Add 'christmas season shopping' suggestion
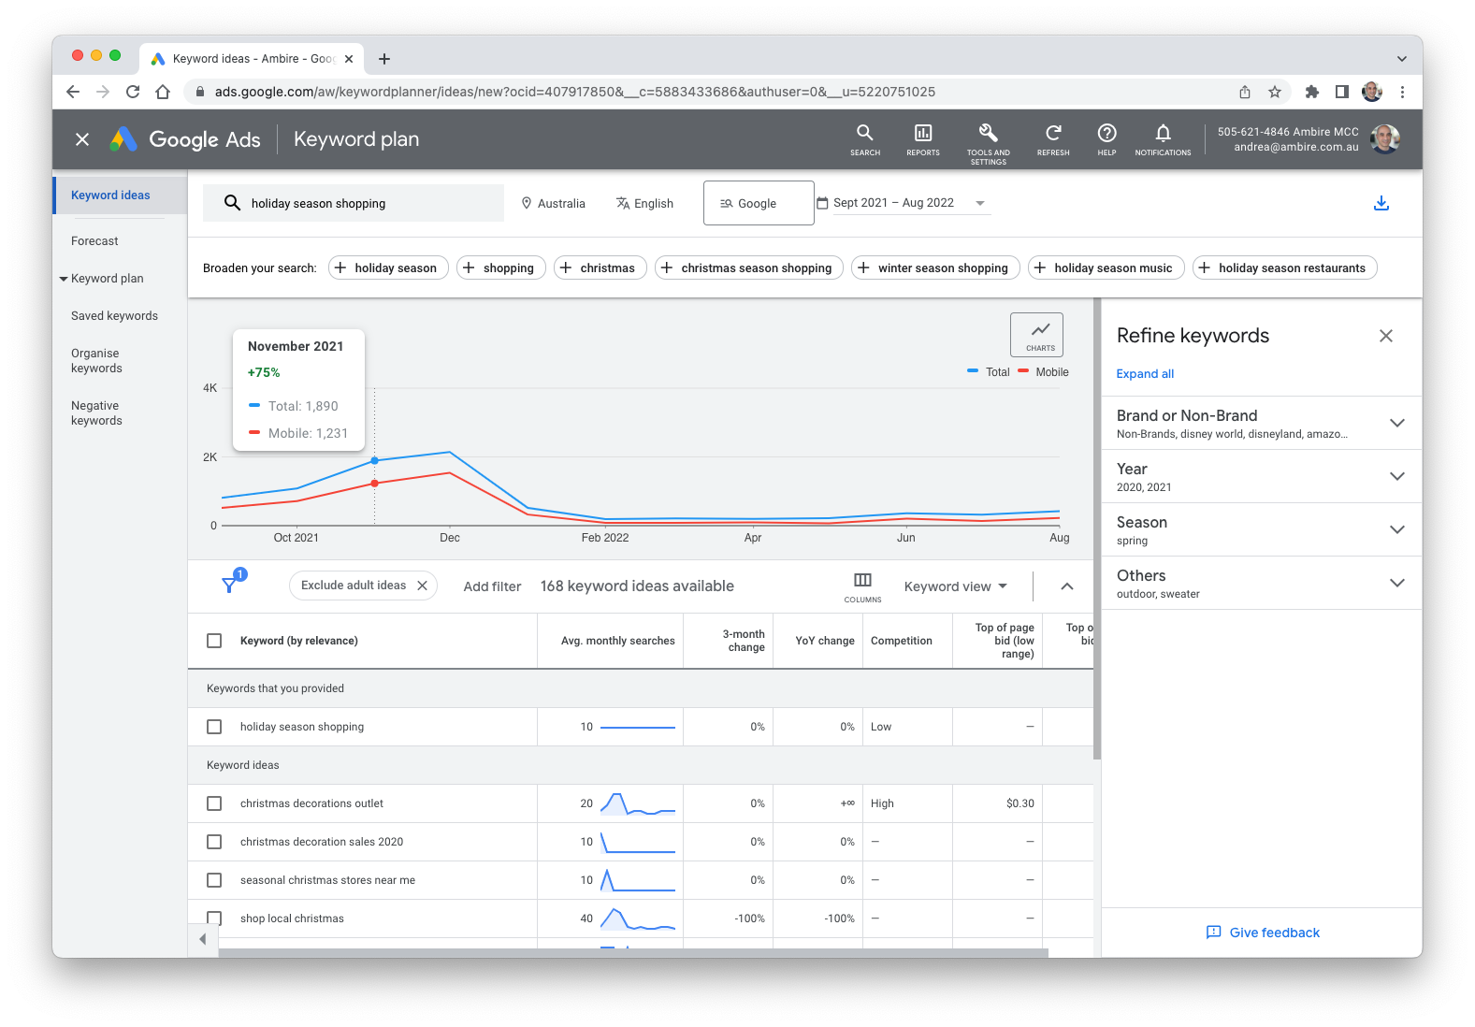1475x1027 pixels. pos(749,268)
